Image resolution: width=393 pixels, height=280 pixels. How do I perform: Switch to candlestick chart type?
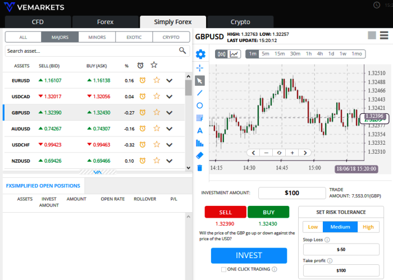point(222,54)
